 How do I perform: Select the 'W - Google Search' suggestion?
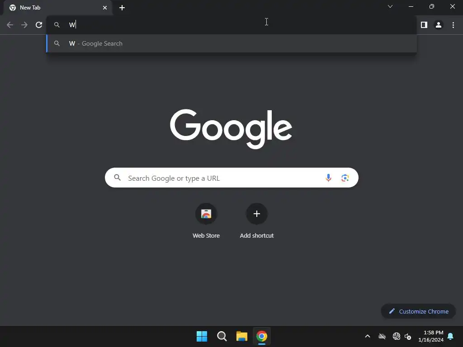tap(232, 43)
